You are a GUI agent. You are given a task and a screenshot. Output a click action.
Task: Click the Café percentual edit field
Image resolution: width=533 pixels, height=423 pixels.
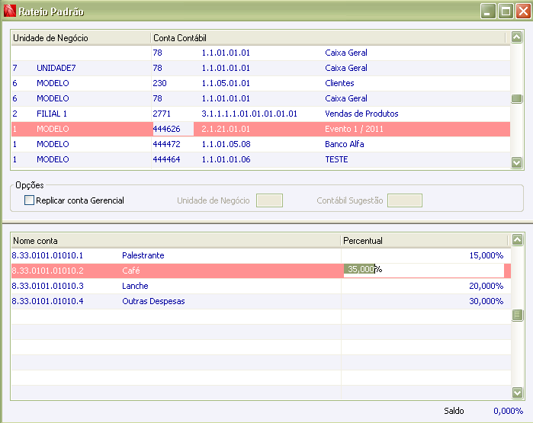pyautogui.click(x=423, y=270)
